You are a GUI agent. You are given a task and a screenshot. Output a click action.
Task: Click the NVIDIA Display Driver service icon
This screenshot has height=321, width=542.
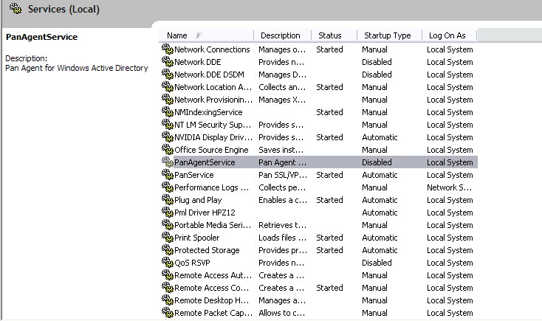[167, 137]
